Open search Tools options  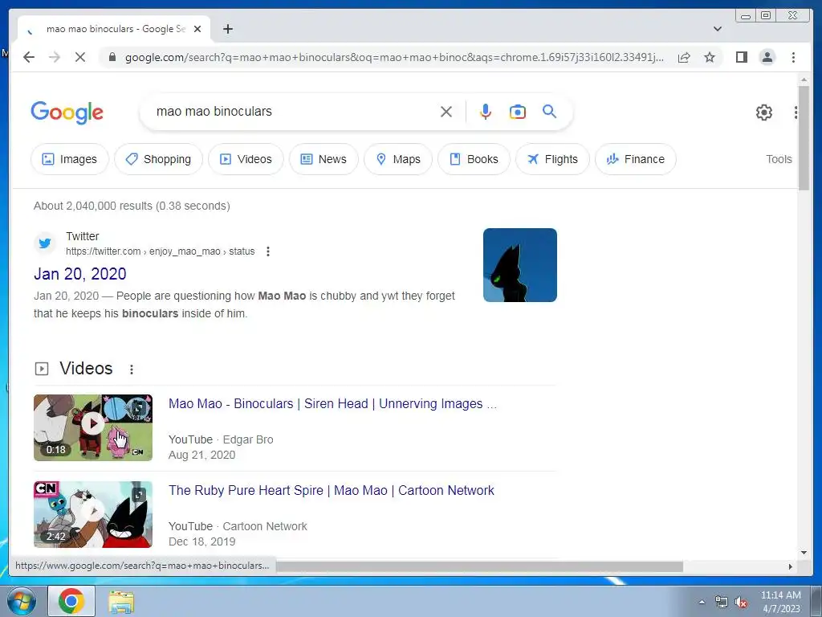pos(779,159)
